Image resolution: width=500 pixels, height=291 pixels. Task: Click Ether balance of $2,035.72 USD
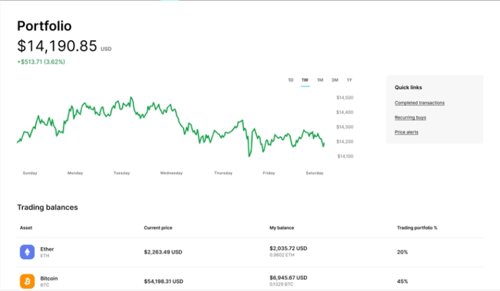[x=288, y=248]
